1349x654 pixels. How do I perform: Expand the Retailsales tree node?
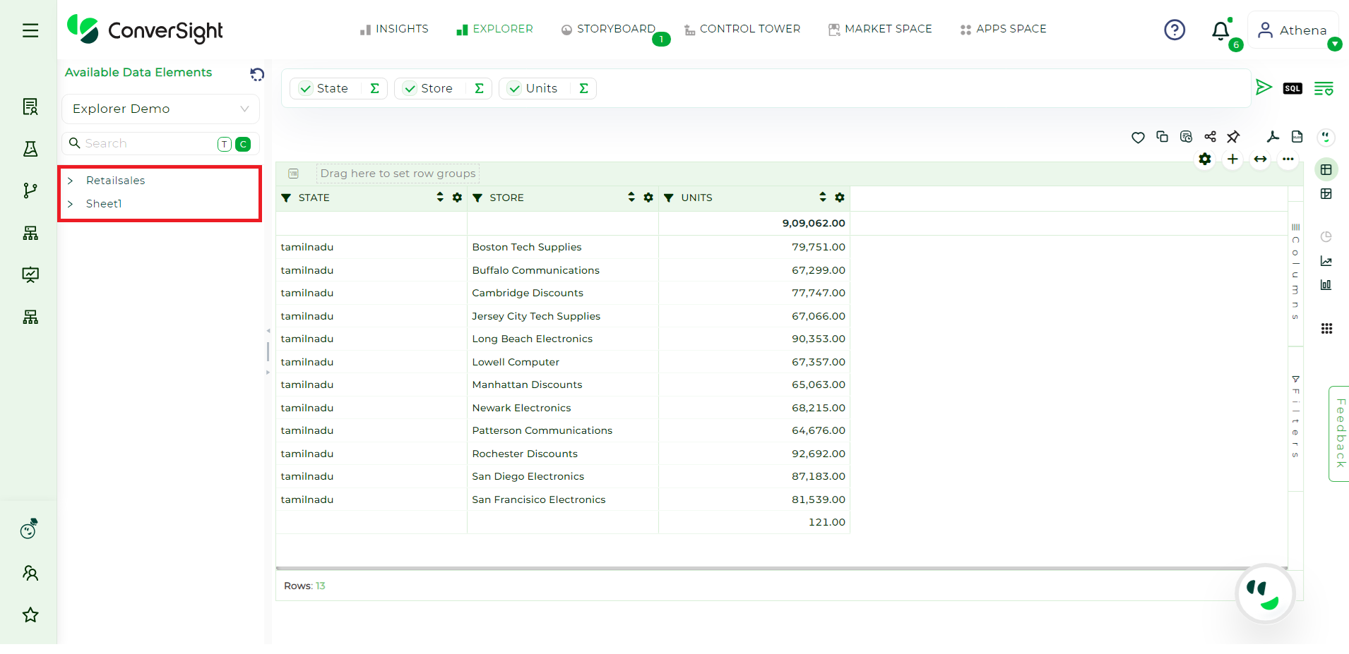[x=71, y=181]
